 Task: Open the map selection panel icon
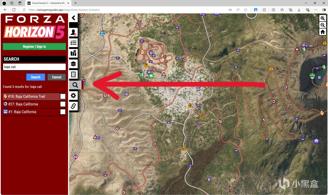click(x=74, y=53)
